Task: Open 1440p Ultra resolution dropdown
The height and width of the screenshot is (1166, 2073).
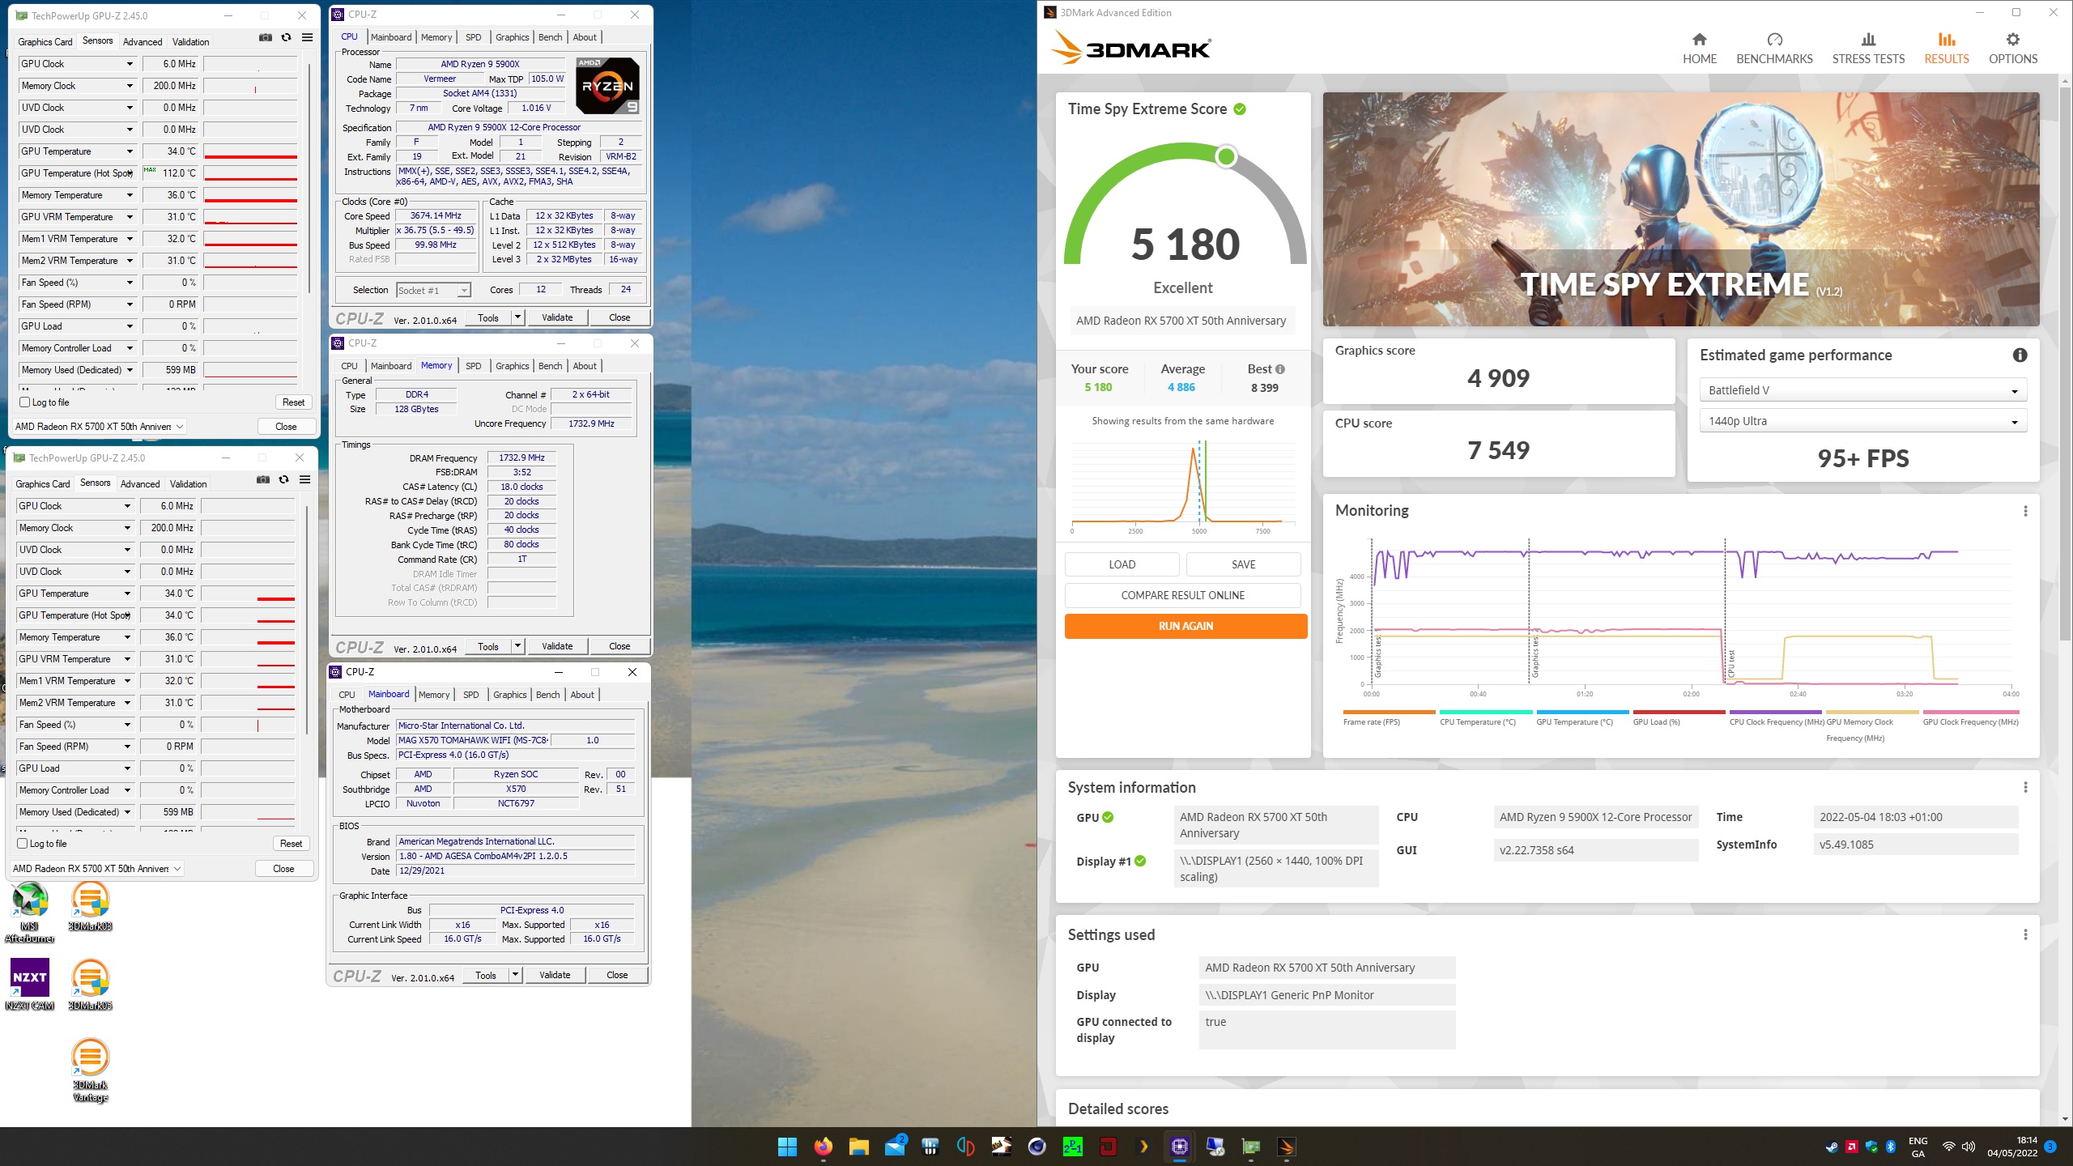Action: click(1862, 421)
